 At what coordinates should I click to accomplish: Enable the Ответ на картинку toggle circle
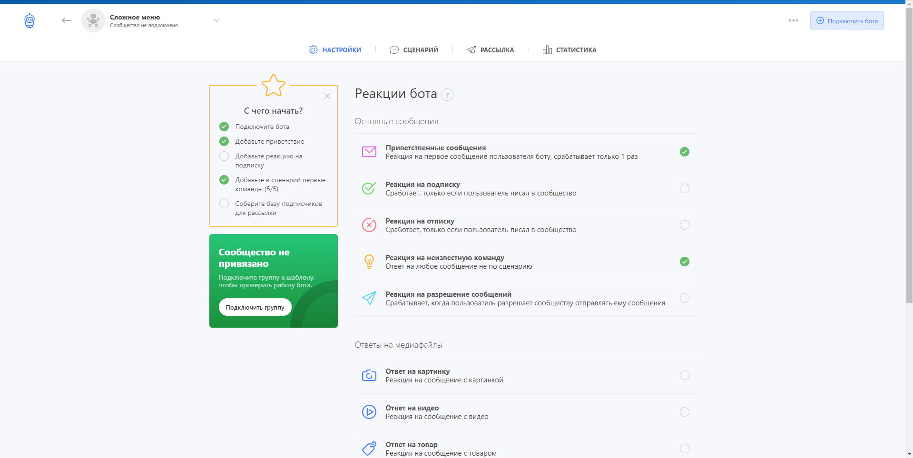coord(685,375)
